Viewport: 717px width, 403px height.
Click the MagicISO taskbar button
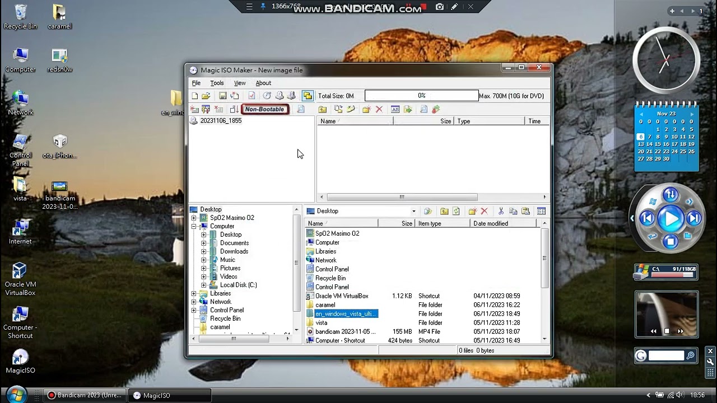coord(170,395)
